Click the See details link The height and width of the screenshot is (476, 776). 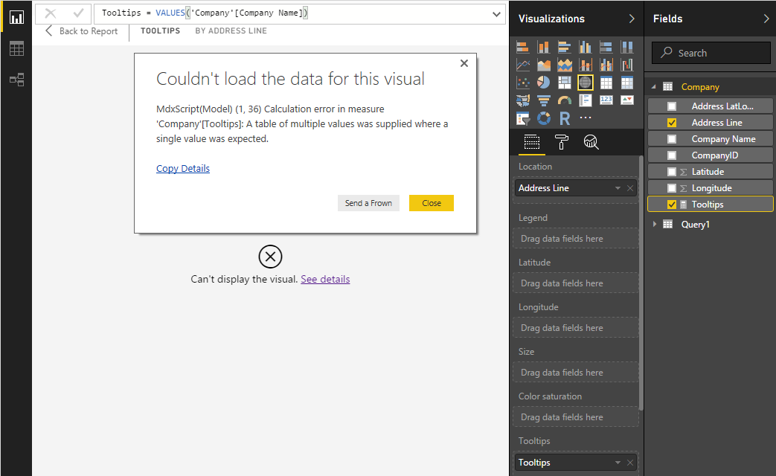coord(325,279)
